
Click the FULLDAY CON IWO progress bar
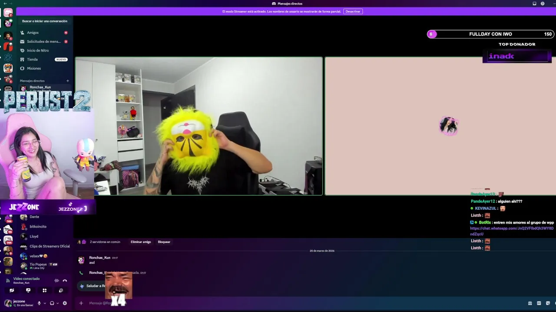(490, 34)
